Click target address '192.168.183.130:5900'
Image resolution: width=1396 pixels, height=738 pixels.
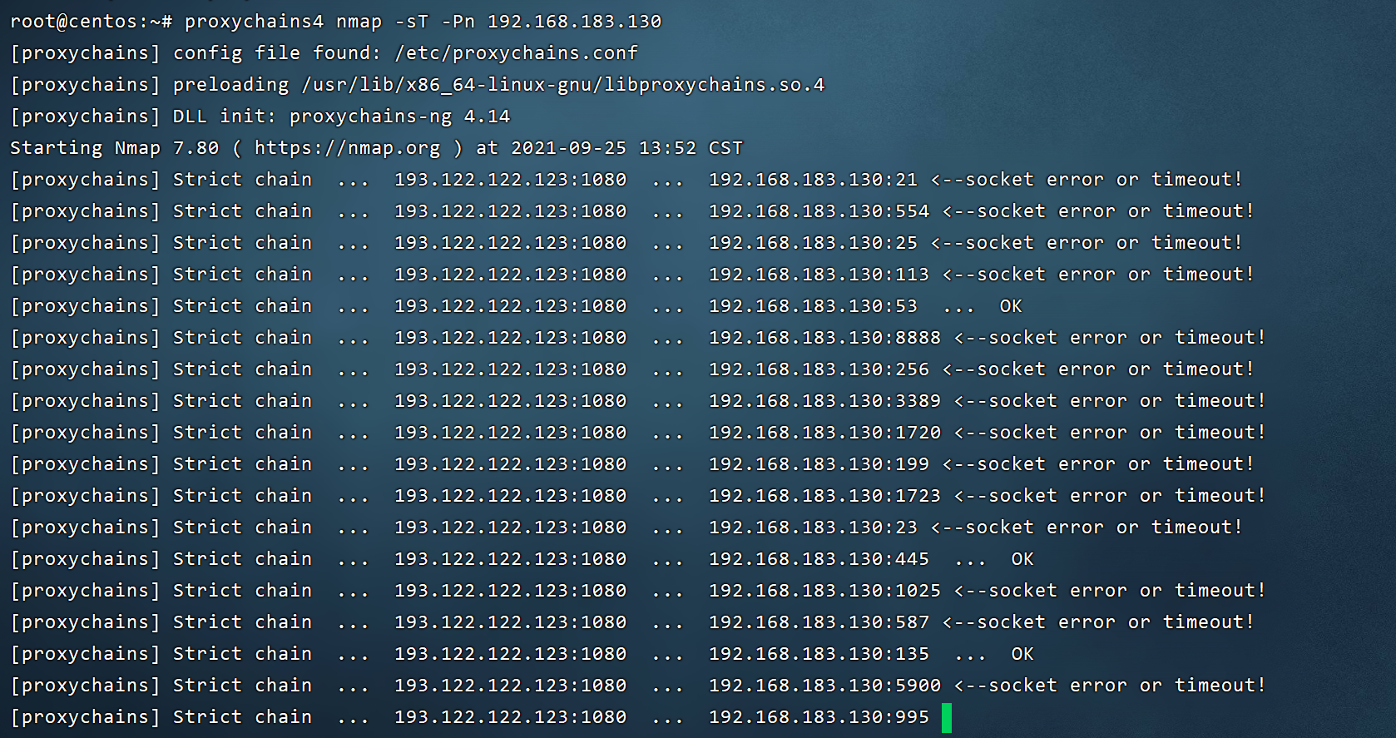824,686
